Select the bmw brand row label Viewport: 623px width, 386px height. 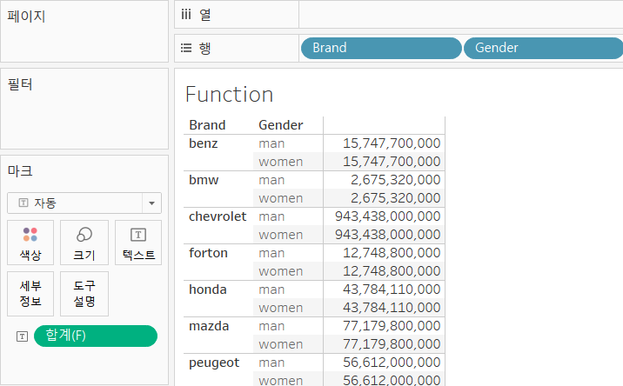point(204,180)
